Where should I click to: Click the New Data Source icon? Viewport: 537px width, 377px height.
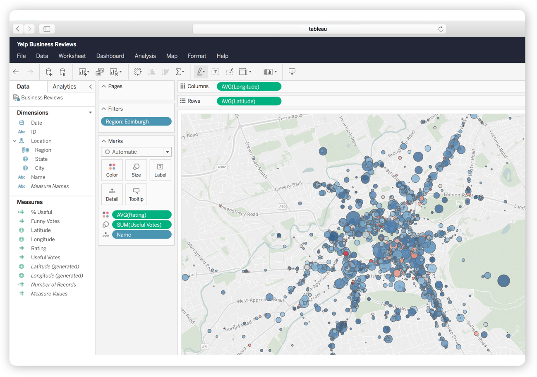(49, 72)
